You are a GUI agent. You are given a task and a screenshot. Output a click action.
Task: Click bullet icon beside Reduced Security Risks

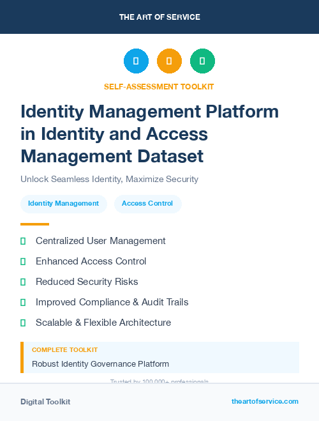pos(23,282)
